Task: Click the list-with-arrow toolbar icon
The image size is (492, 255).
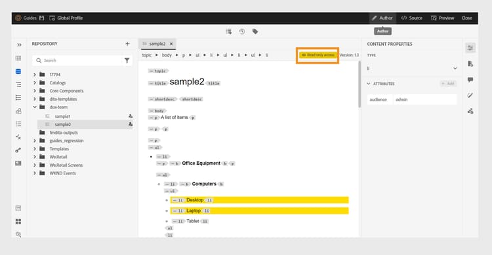Action: point(229,31)
